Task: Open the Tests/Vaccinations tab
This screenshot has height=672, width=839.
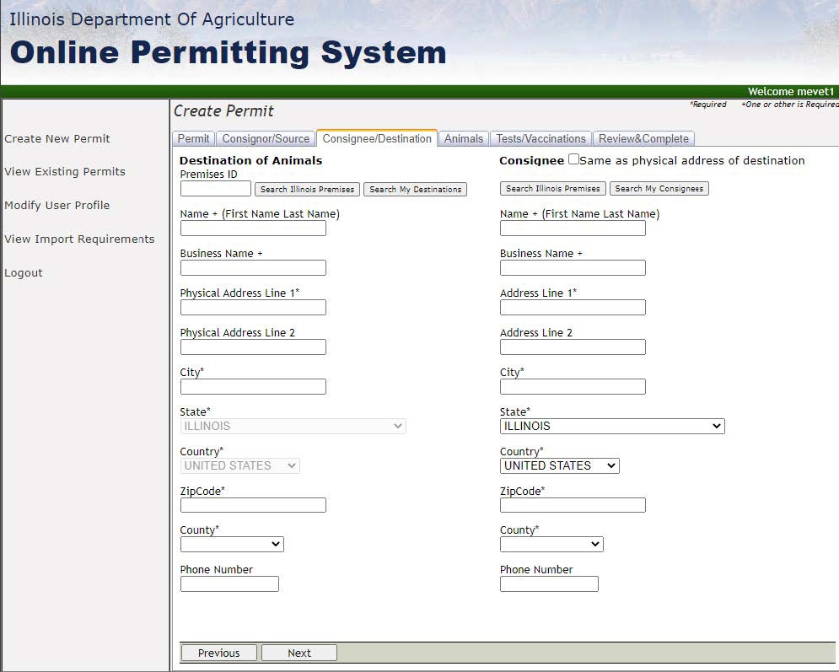Action: 541,138
